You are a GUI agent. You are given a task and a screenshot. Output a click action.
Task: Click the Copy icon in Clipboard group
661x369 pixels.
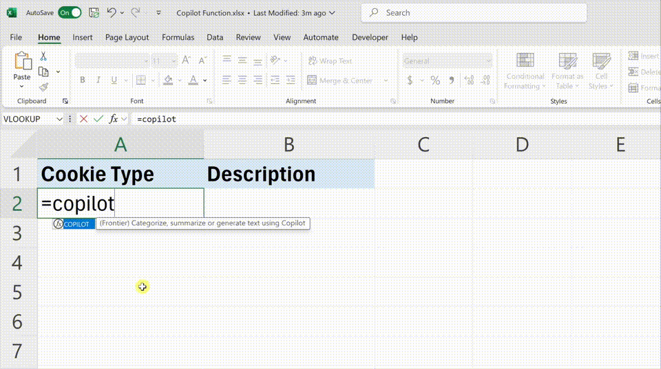43,71
